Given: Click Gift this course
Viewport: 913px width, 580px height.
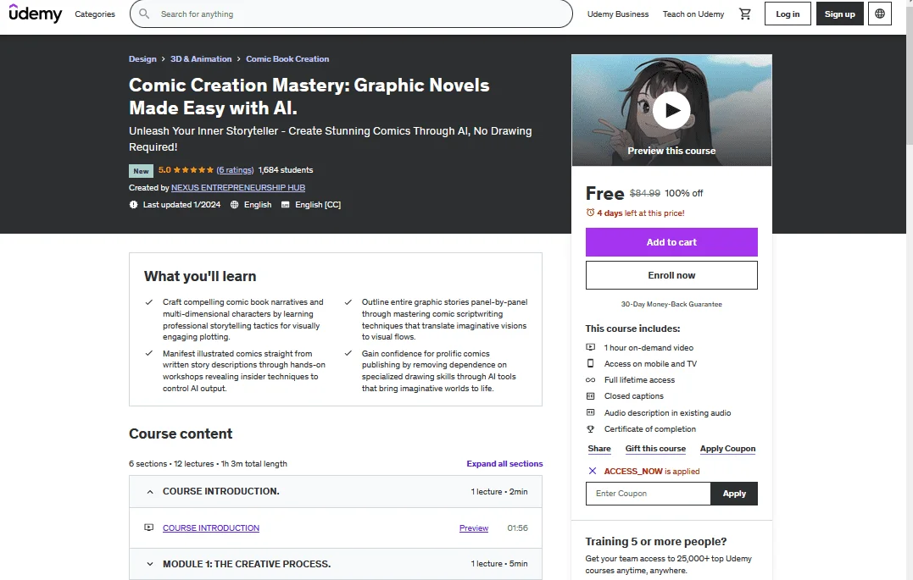Looking at the screenshot, I should [x=655, y=449].
